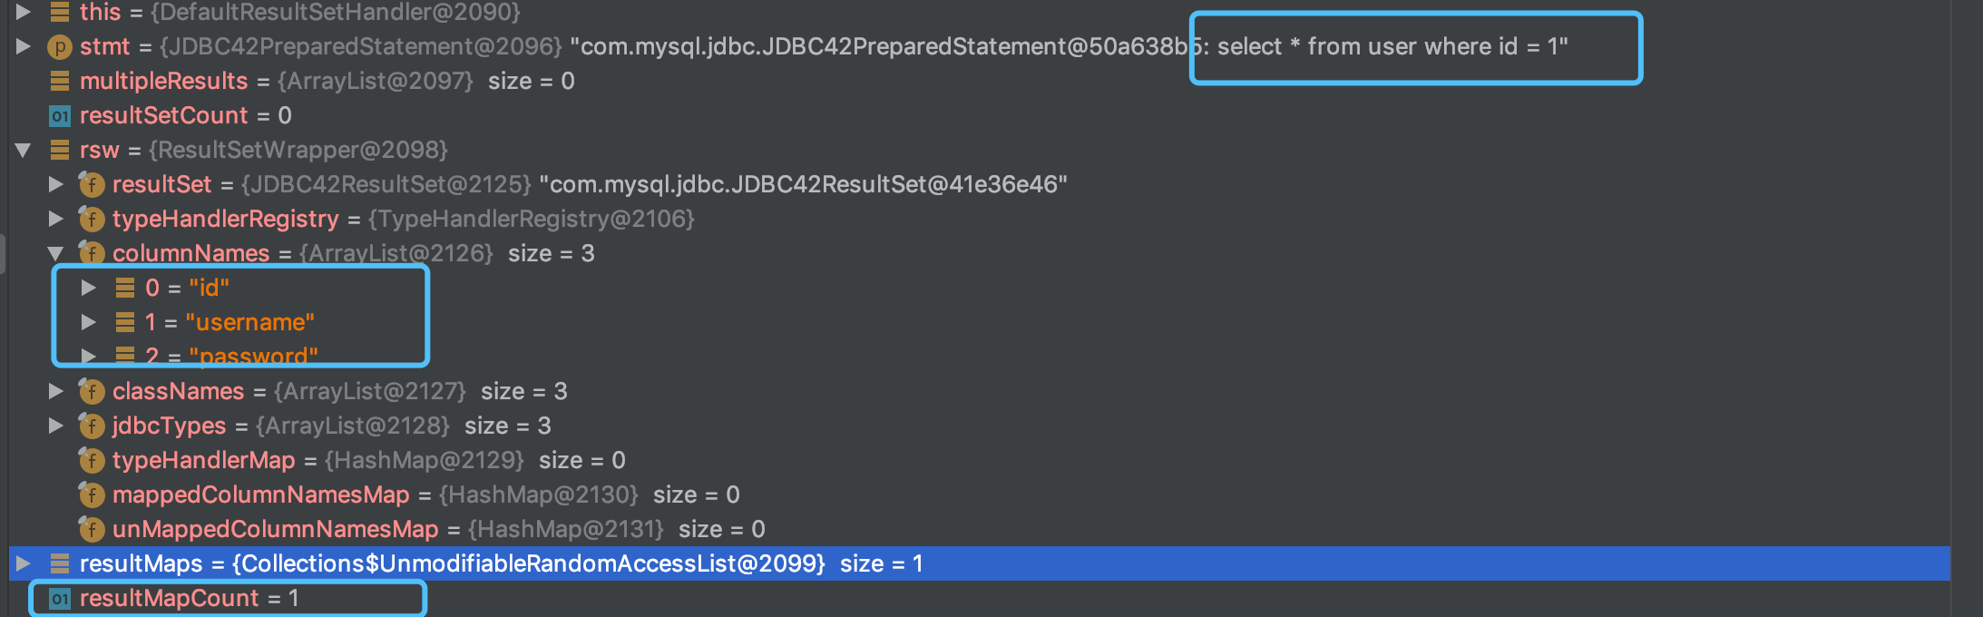Click the typeHandlerMap field icon

click(x=92, y=460)
